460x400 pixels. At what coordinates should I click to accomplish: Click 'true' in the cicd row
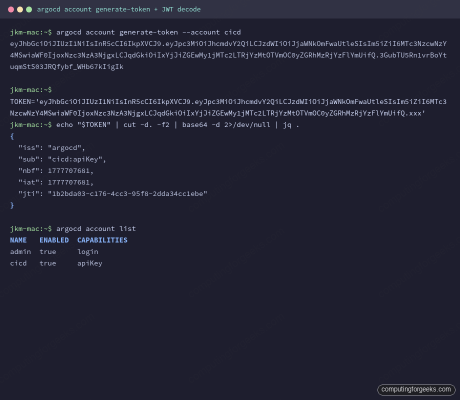(x=48, y=263)
